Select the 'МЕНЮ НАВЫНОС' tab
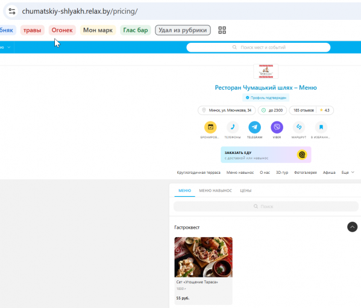This screenshot has height=308, width=361. pyautogui.click(x=216, y=191)
